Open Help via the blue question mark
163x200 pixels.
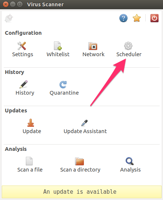click(x=123, y=18)
